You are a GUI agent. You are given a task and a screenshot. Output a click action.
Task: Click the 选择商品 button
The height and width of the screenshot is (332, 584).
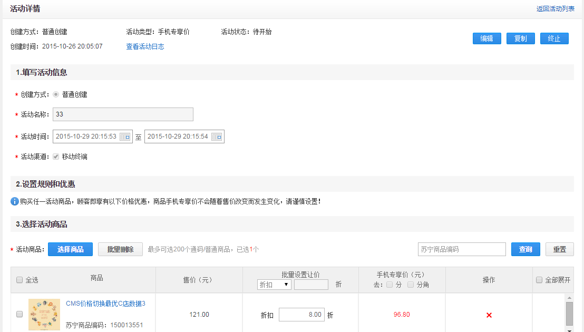tap(71, 249)
